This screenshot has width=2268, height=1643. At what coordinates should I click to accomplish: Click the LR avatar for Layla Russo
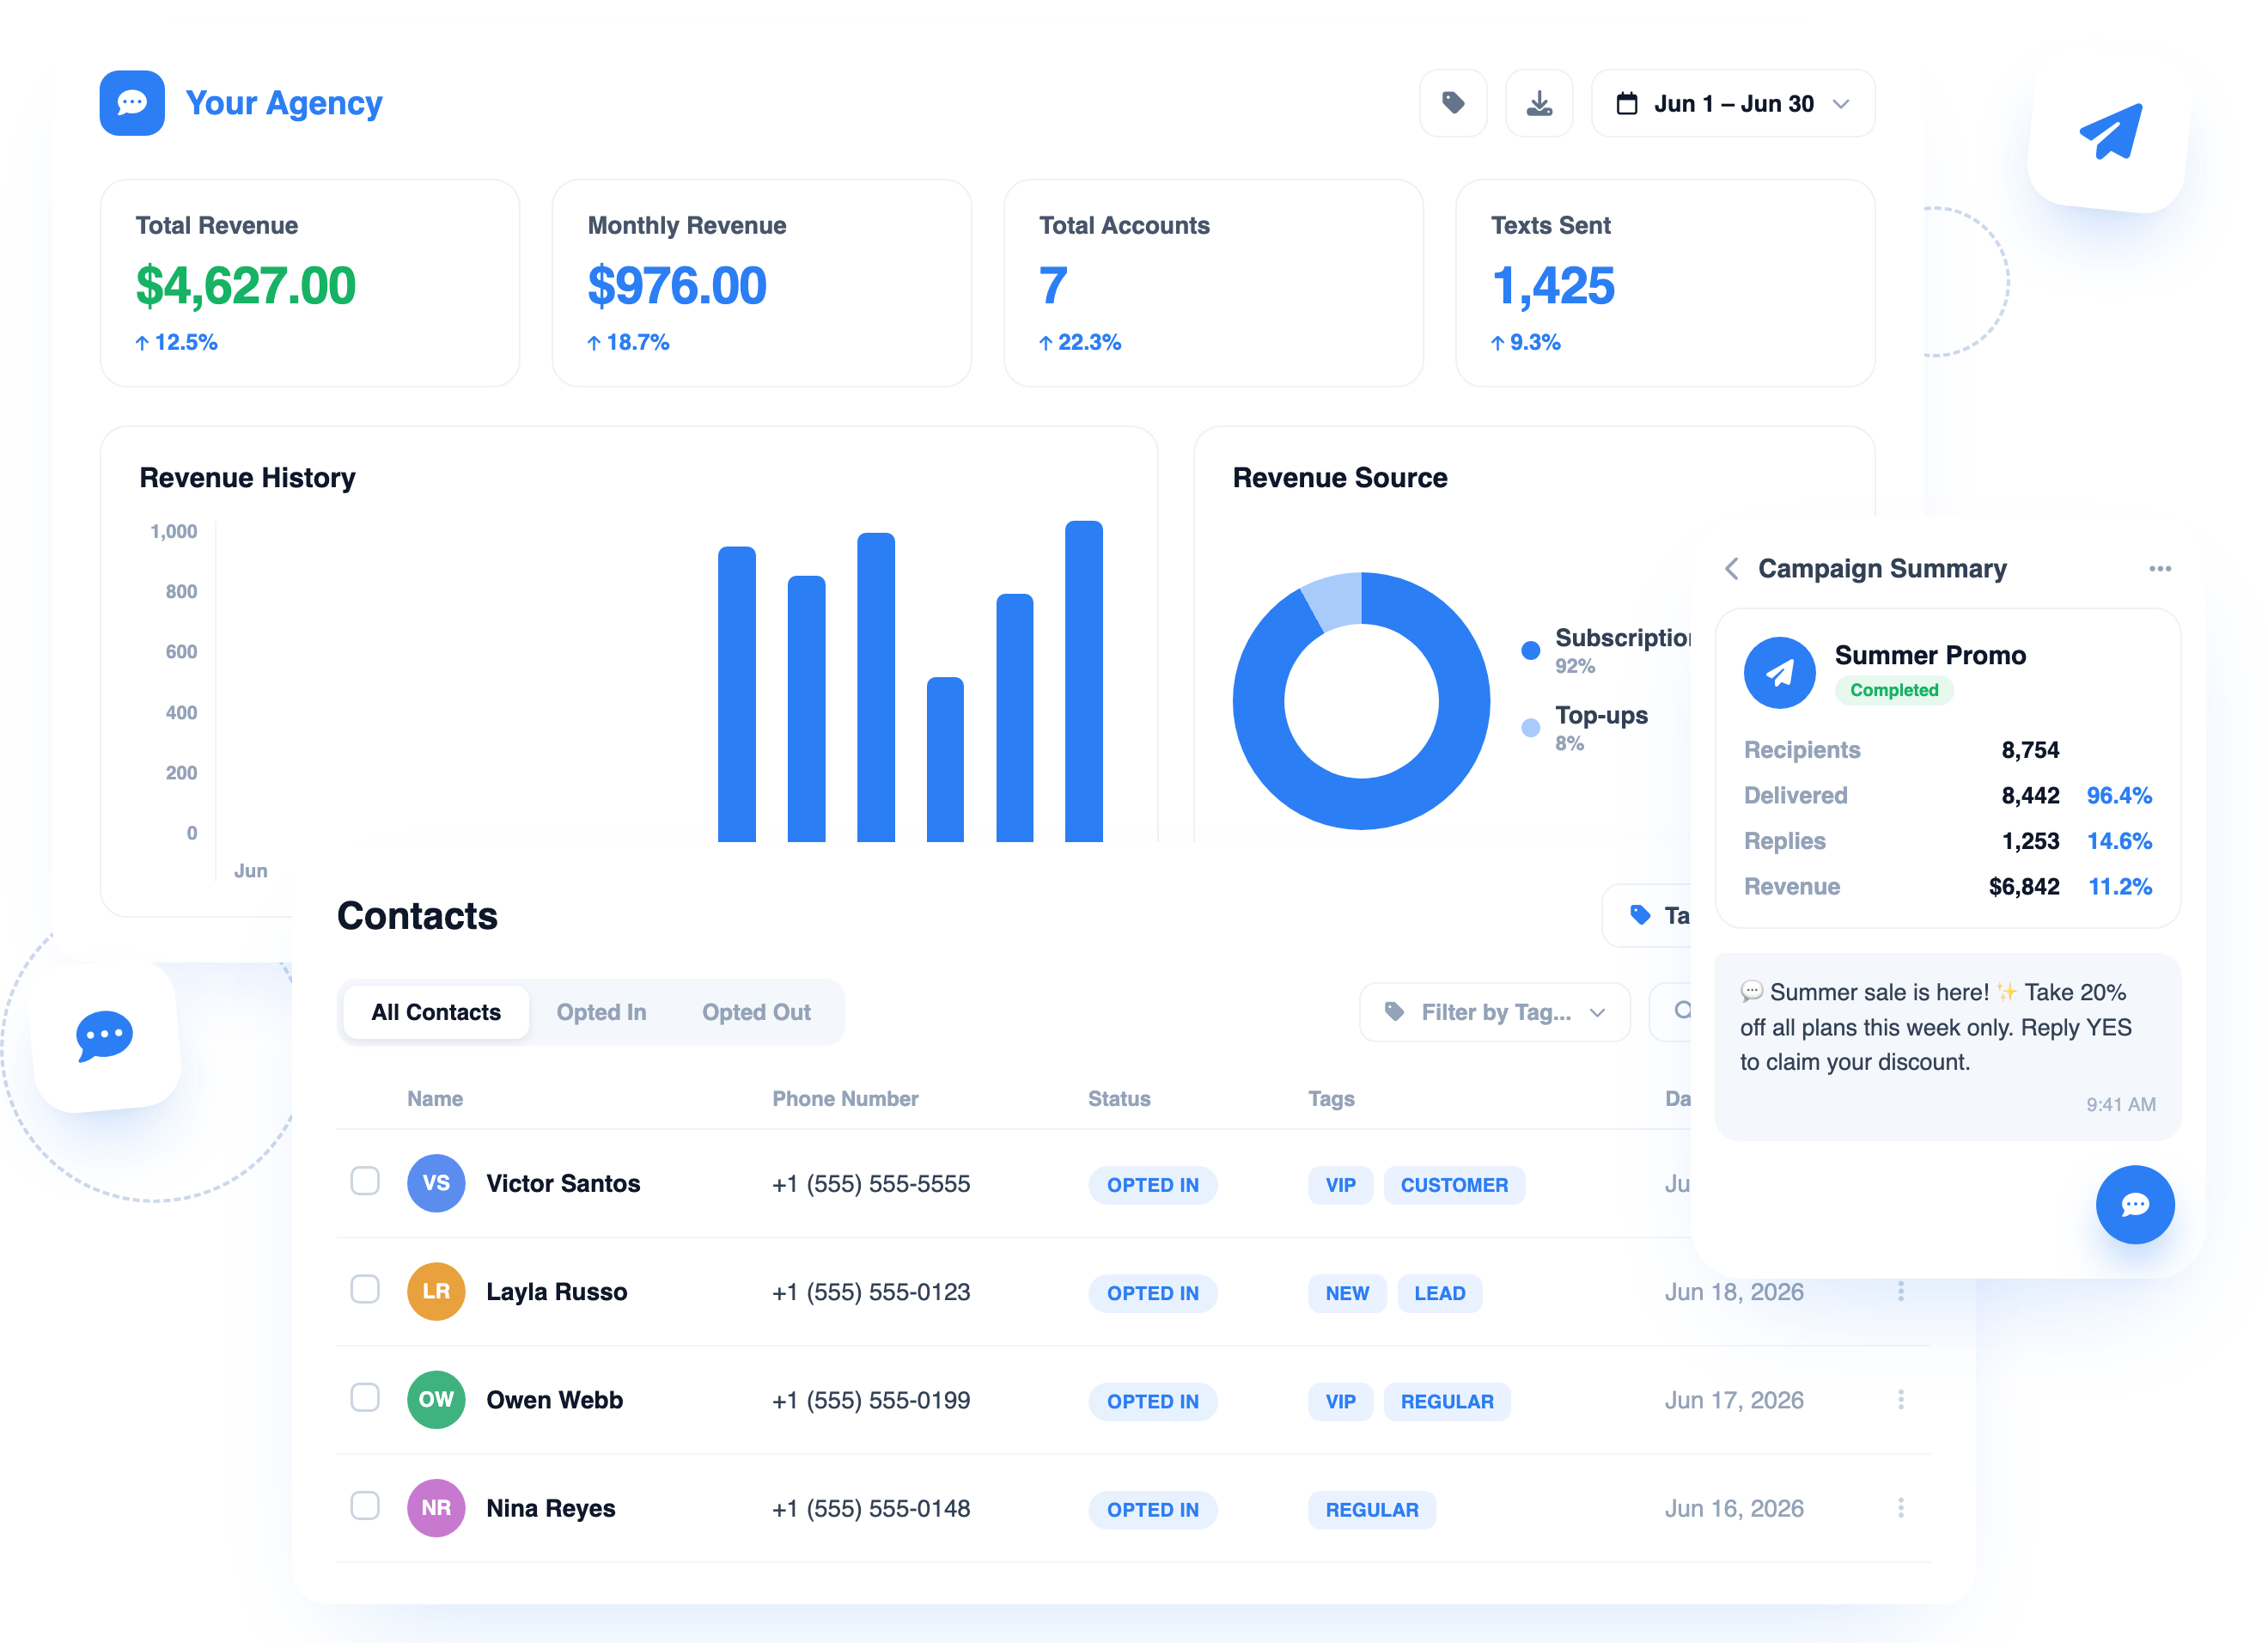click(x=436, y=1291)
